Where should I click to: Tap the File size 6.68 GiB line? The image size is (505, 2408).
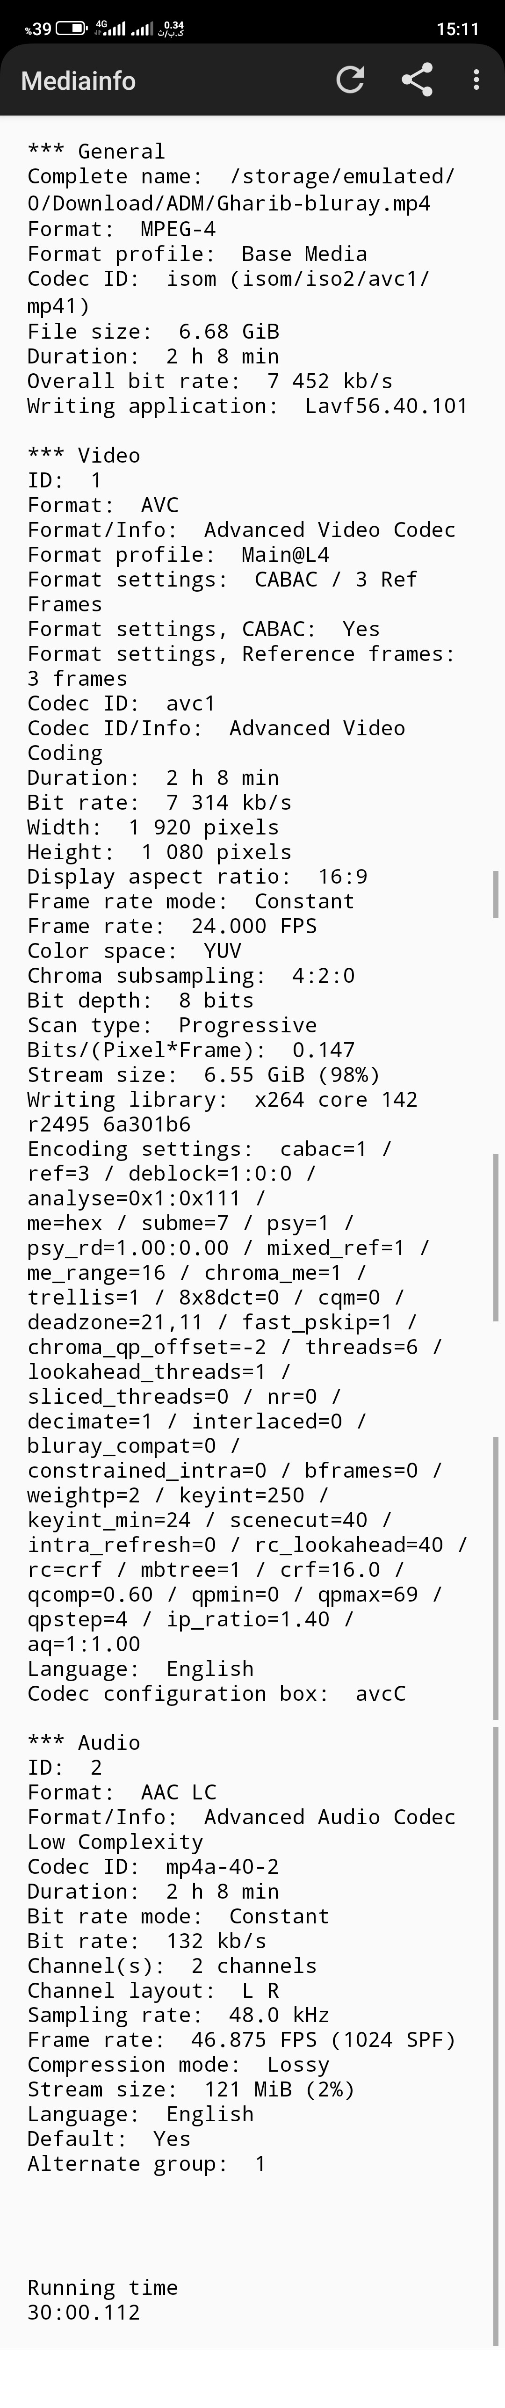tap(152, 332)
